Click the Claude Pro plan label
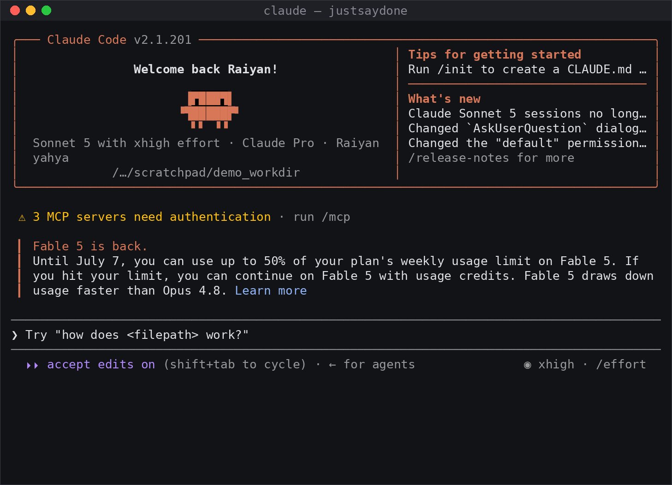This screenshot has height=485, width=672. pyautogui.click(x=278, y=143)
